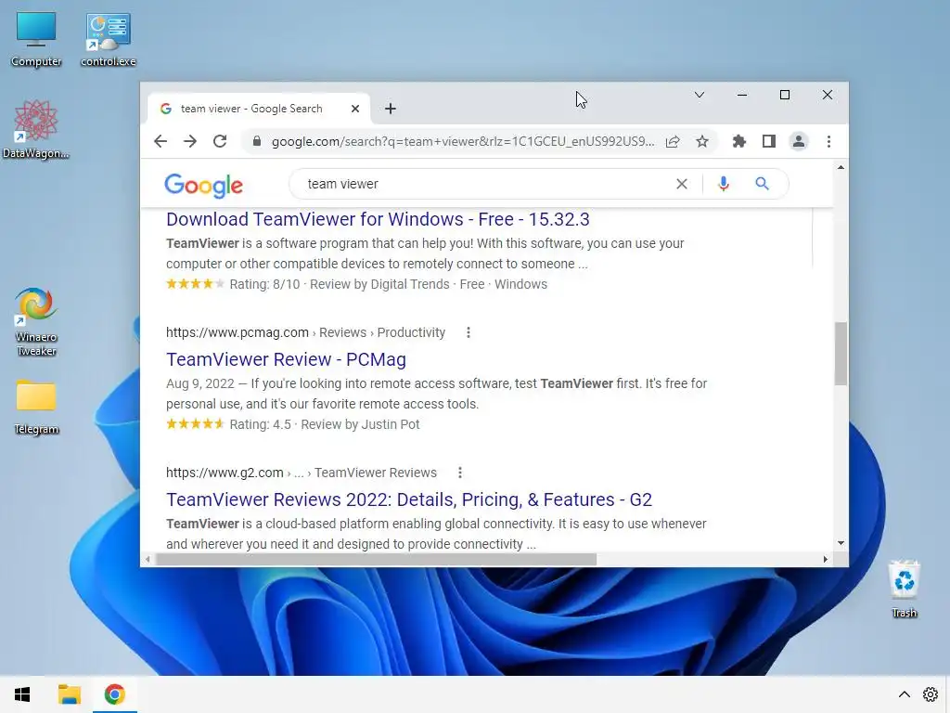The width and height of the screenshot is (950, 713).
Task: Open the Chrome profile avatar
Action: point(799,141)
